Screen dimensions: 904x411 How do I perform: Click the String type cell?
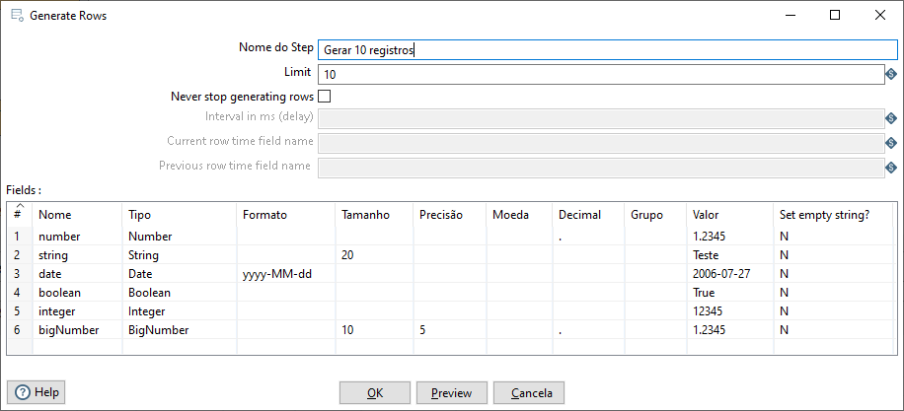(180, 255)
